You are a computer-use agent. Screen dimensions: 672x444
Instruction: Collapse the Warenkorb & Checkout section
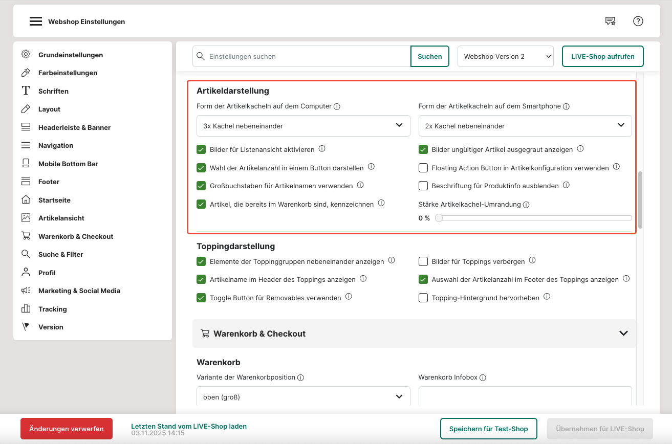point(623,334)
